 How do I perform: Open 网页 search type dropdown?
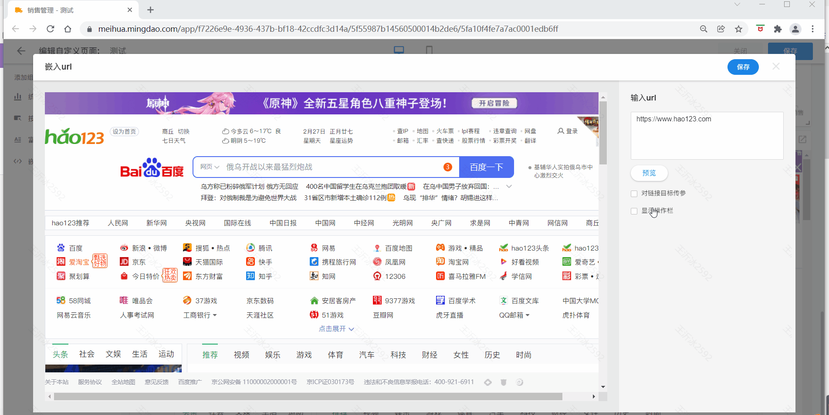(x=210, y=167)
